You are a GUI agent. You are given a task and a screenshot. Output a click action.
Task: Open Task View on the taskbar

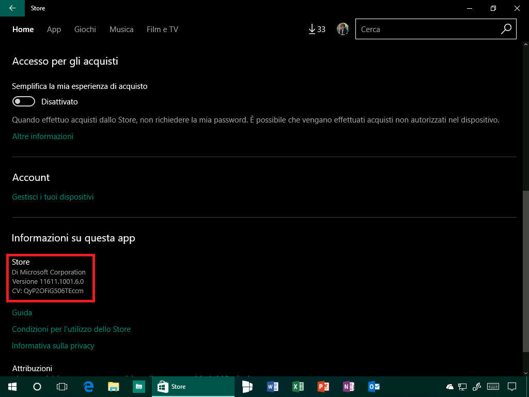pos(62,387)
